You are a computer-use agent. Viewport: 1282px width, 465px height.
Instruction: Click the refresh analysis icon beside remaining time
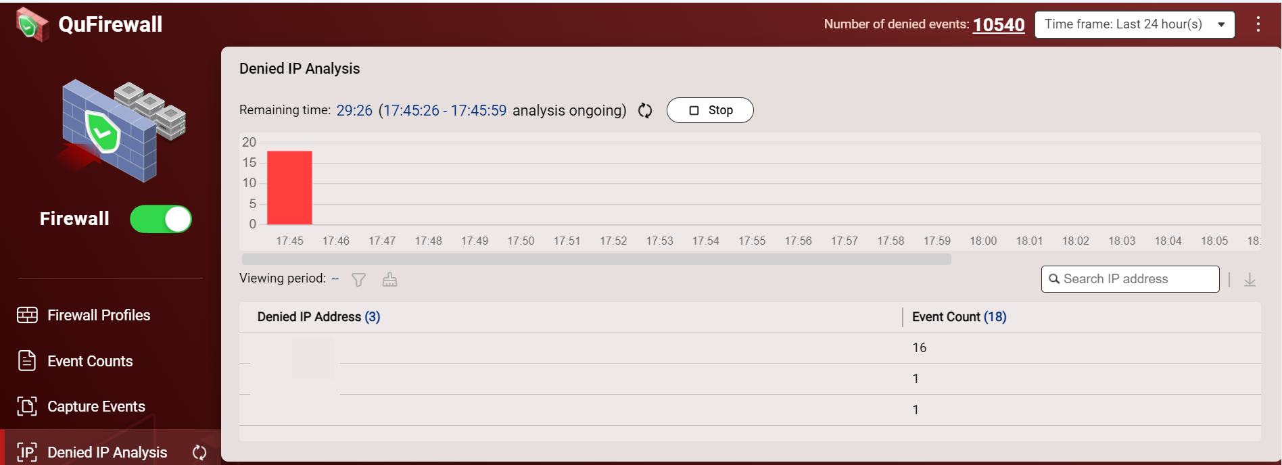pyautogui.click(x=645, y=111)
